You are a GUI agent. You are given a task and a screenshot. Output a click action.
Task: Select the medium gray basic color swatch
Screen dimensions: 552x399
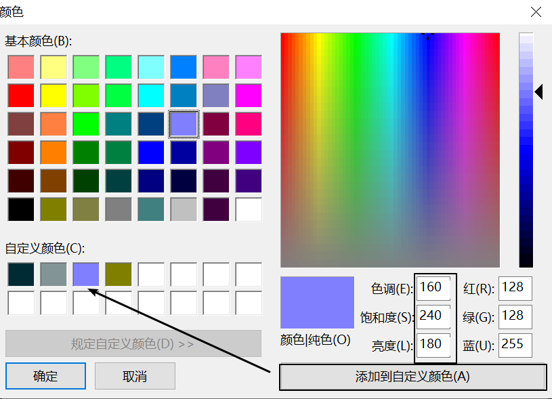pos(119,209)
